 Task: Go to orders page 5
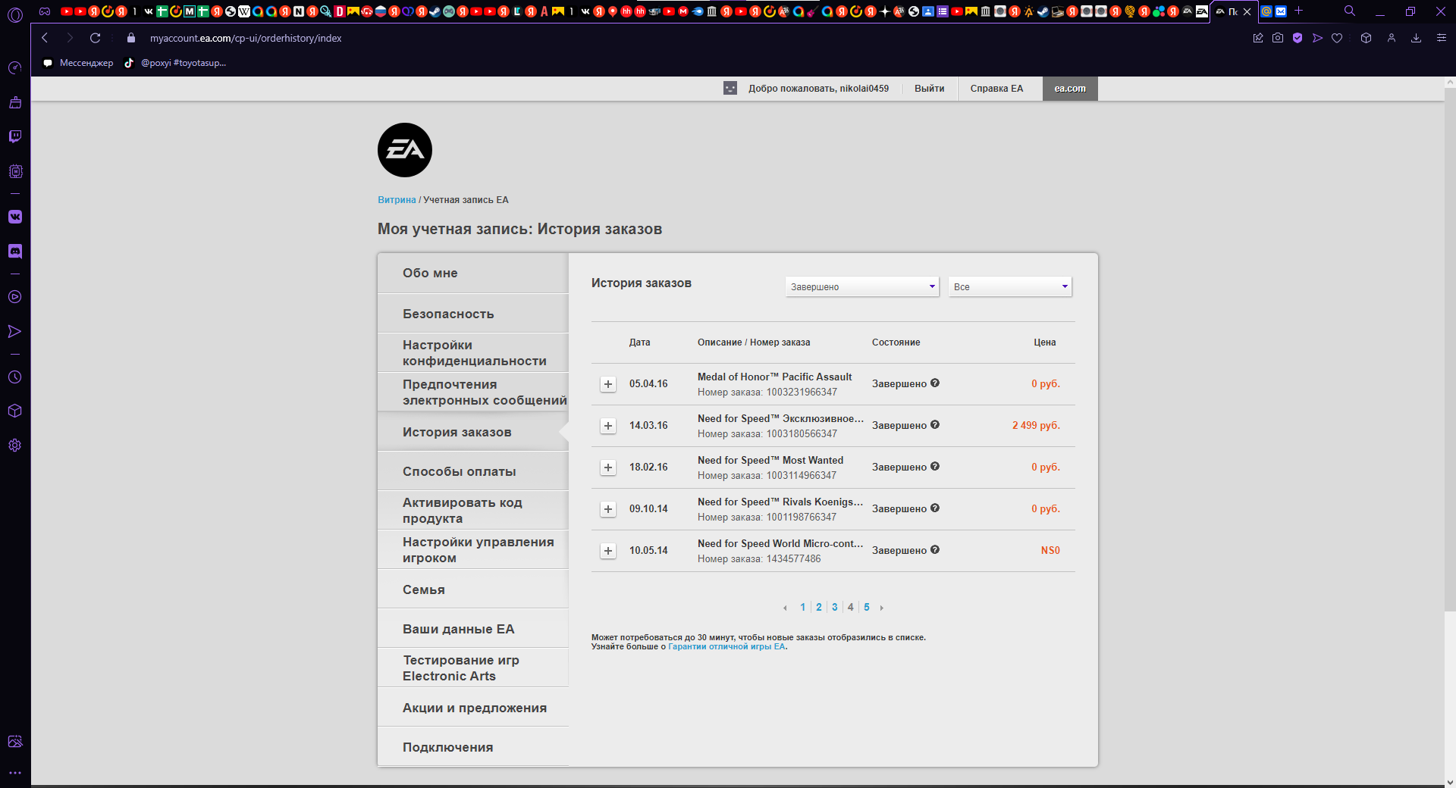(867, 608)
